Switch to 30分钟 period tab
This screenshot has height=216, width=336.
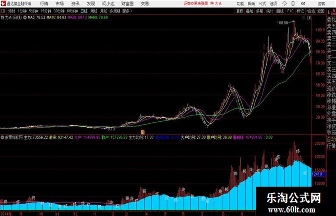[x=59, y=11]
